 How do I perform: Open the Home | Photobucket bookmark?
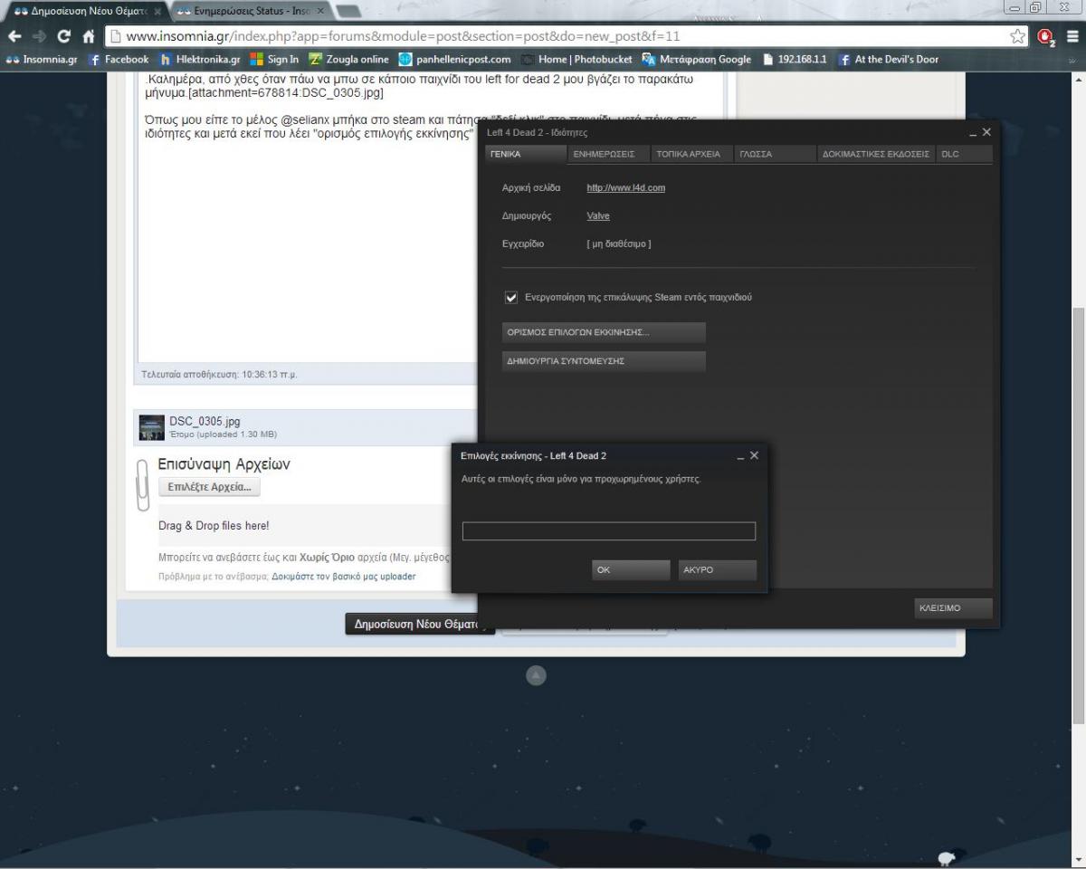tap(576, 60)
